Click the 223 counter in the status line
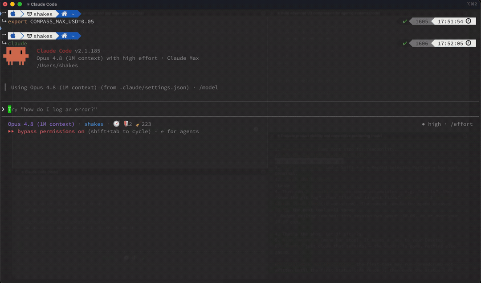481x283 pixels. coord(147,124)
